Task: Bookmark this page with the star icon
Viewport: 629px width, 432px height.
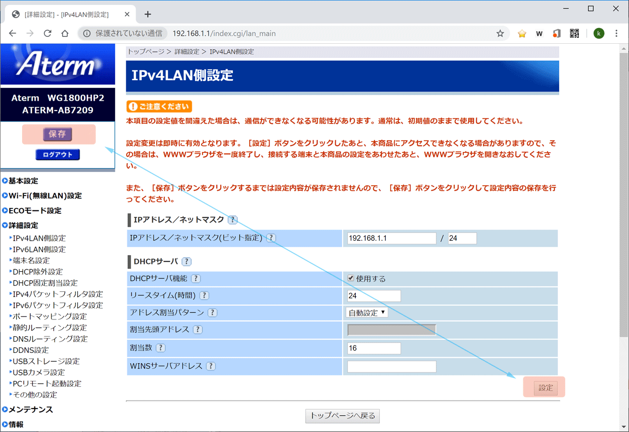Action: click(x=500, y=33)
